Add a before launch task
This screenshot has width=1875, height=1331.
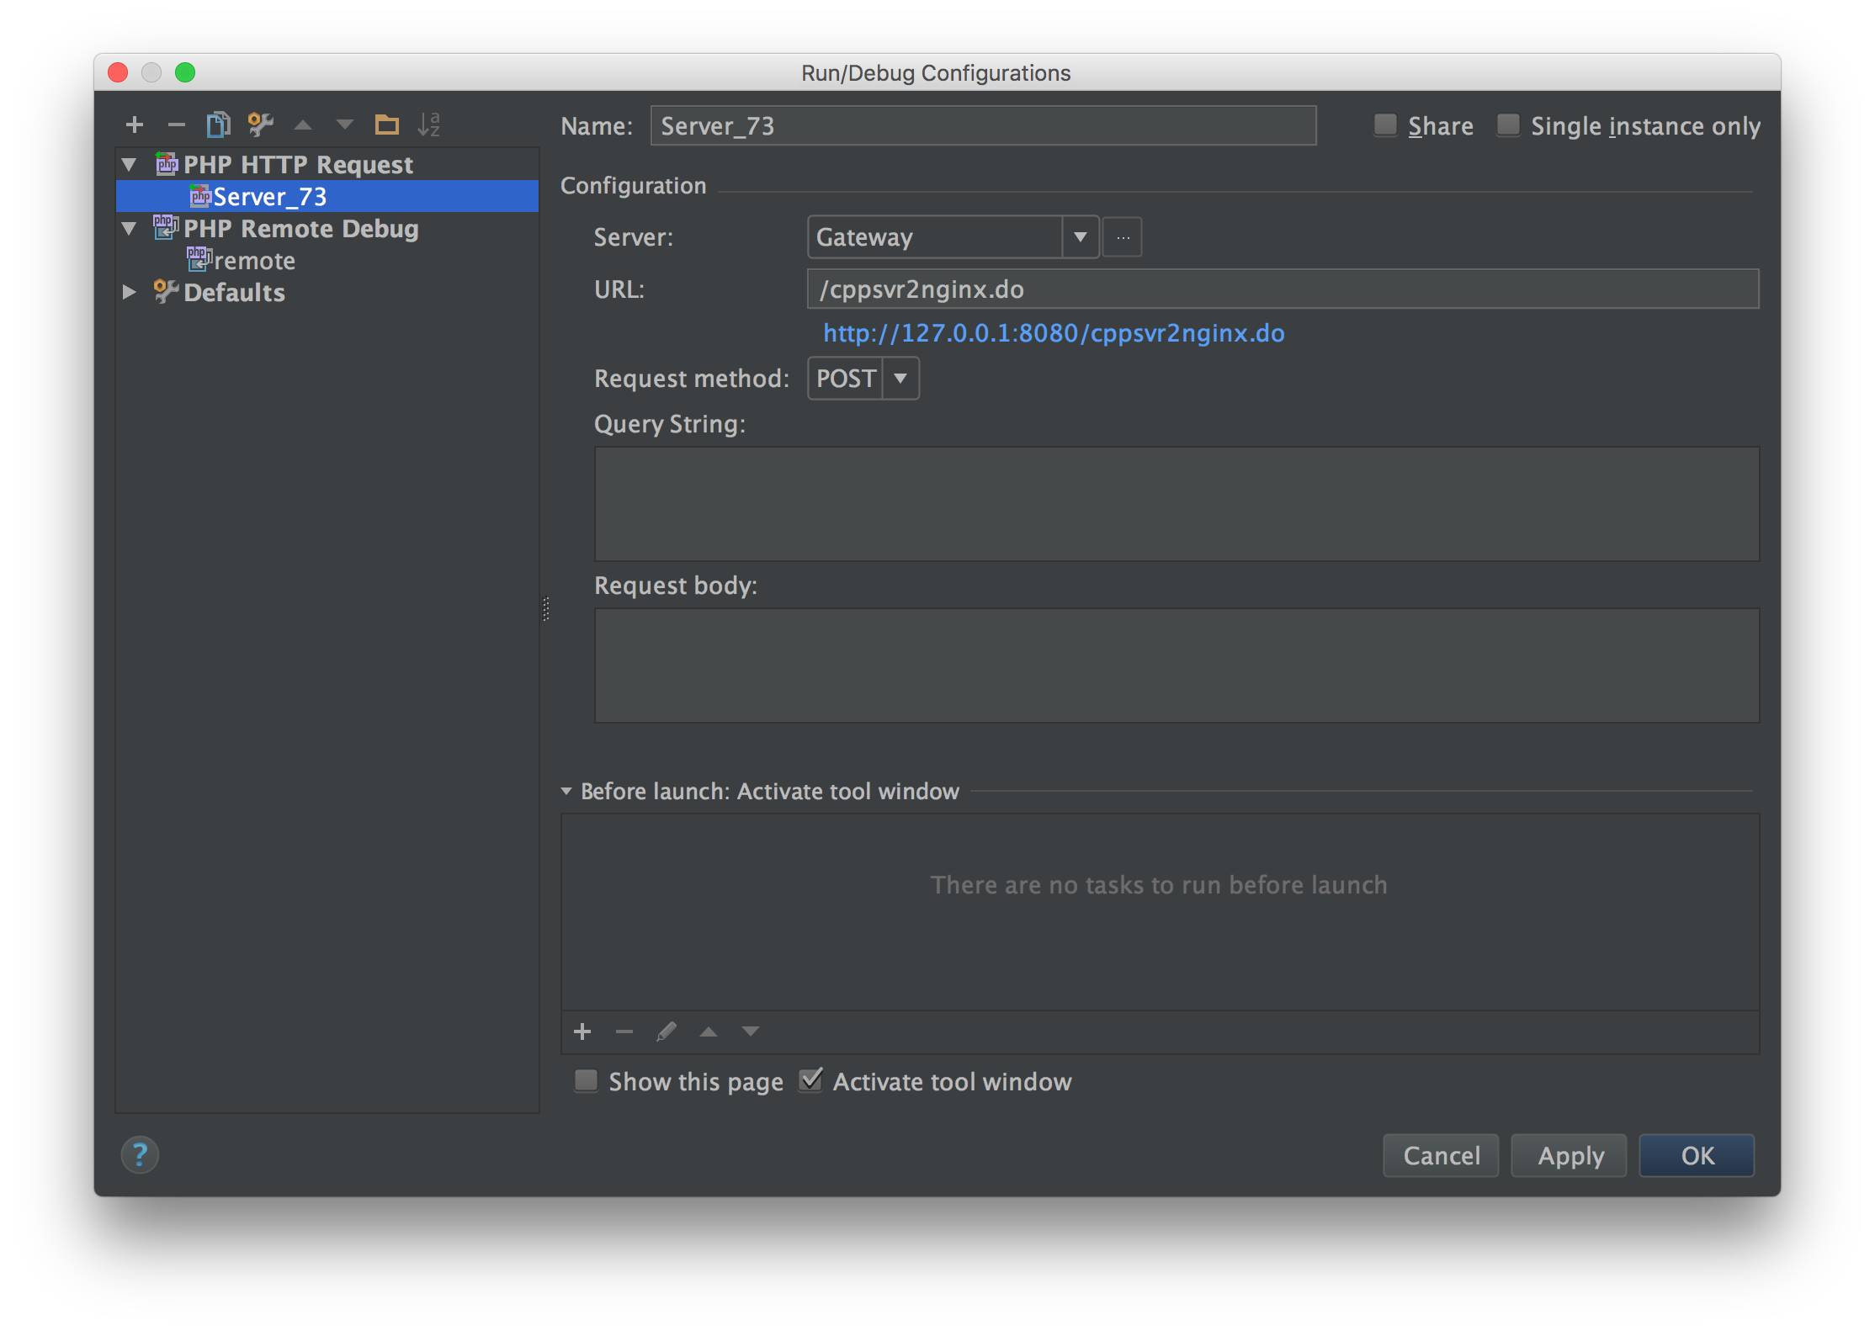point(582,1031)
